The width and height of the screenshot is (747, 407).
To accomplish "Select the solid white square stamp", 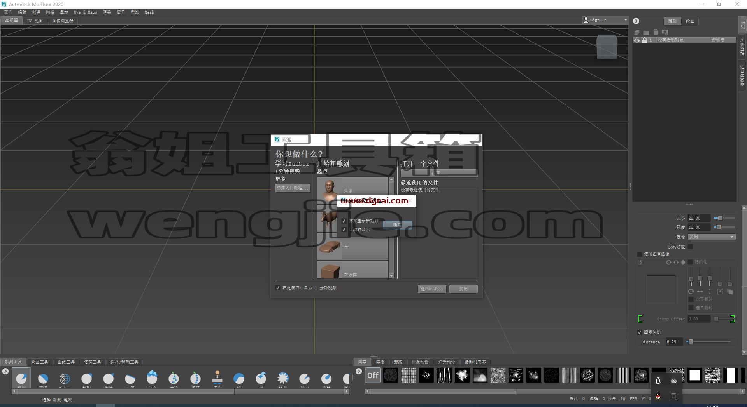I will pos(695,376).
